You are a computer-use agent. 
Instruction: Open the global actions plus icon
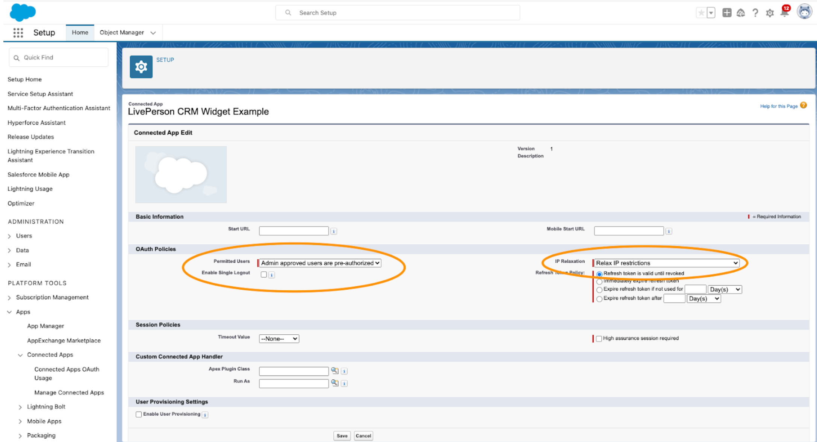(727, 13)
